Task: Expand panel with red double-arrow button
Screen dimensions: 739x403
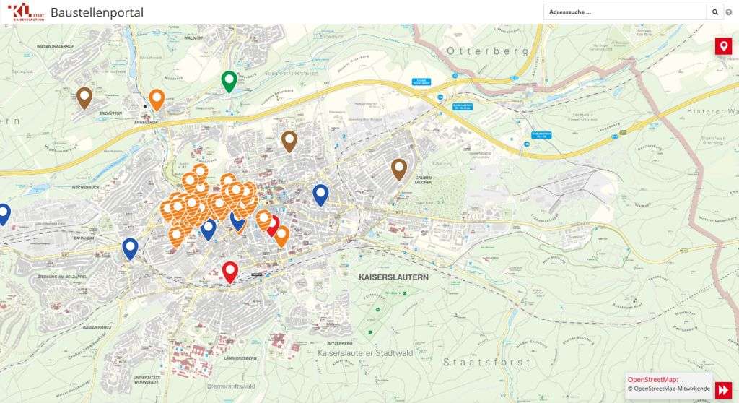Action: pyautogui.click(x=723, y=389)
